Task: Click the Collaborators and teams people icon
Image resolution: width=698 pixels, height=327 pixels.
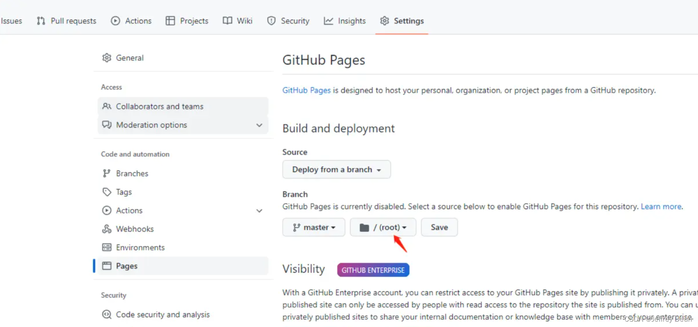Action: [x=107, y=106]
